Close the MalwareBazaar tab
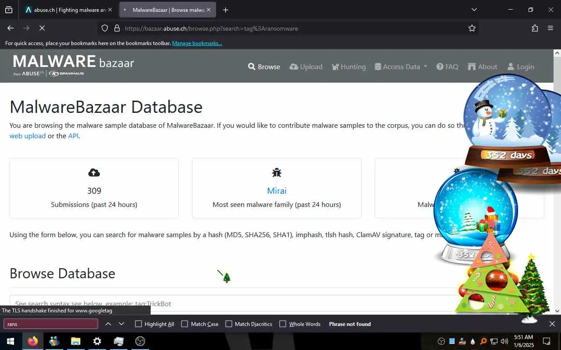This screenshot has height=350, width=561. point(209,10)
